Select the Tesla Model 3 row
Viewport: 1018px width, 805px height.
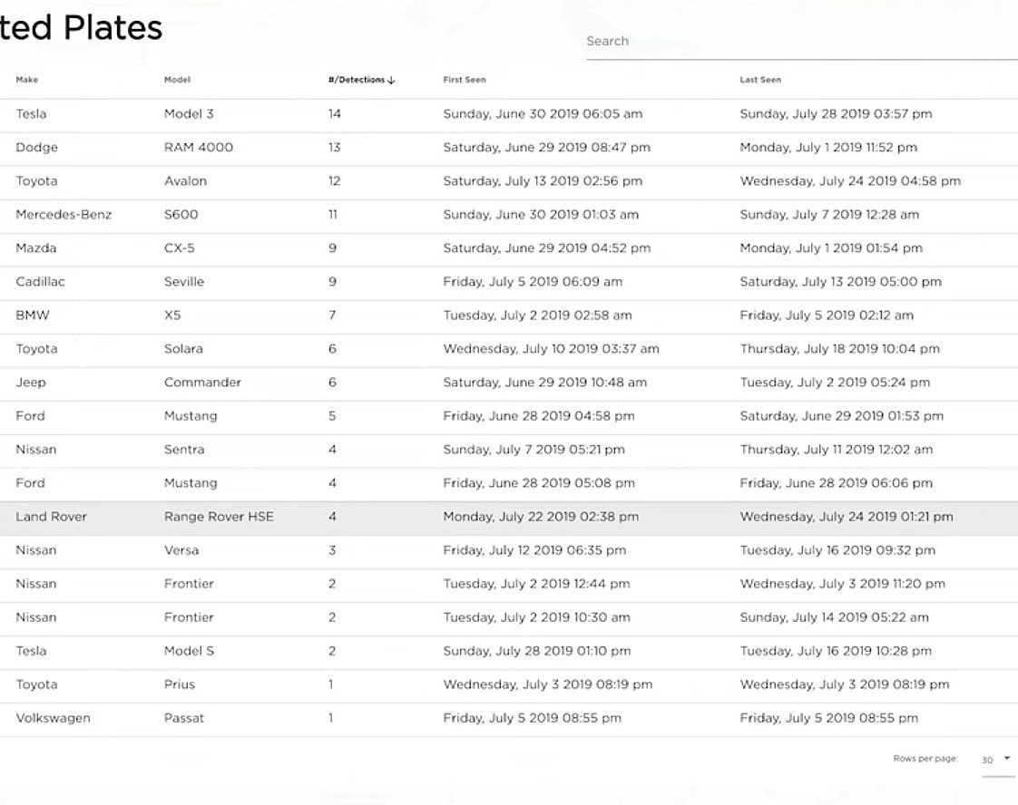(509, 114)
